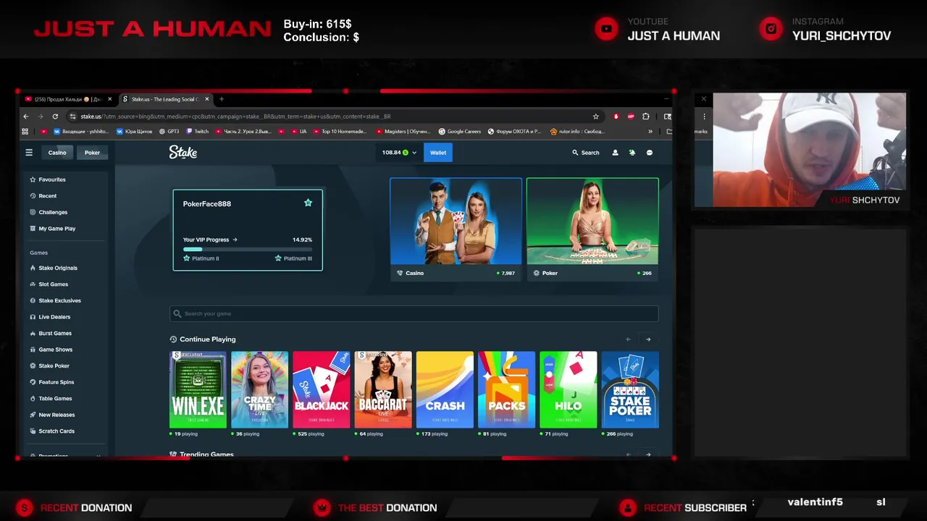This screenshot has height=521, width=927.
Task: View site information icon in address bar
Action: point(72,116)
